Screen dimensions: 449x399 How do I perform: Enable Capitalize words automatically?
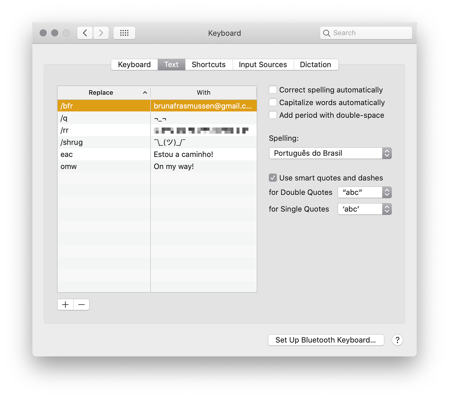(273, 102)
